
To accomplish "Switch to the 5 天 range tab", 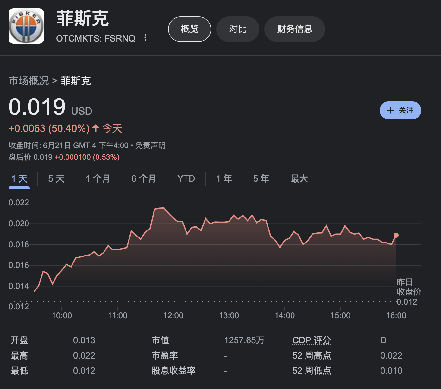I will (56, 178).
